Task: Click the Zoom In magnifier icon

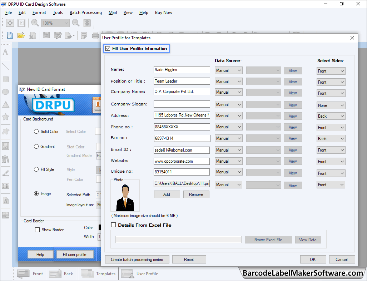Action: tap(34, 23)
